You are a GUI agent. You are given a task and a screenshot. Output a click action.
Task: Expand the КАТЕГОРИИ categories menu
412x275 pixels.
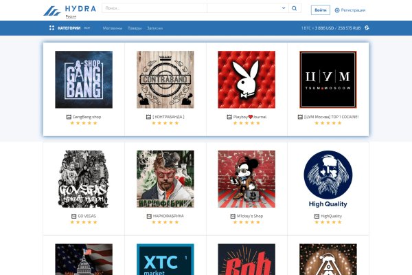pyautogui.click(x=69, y=28)
